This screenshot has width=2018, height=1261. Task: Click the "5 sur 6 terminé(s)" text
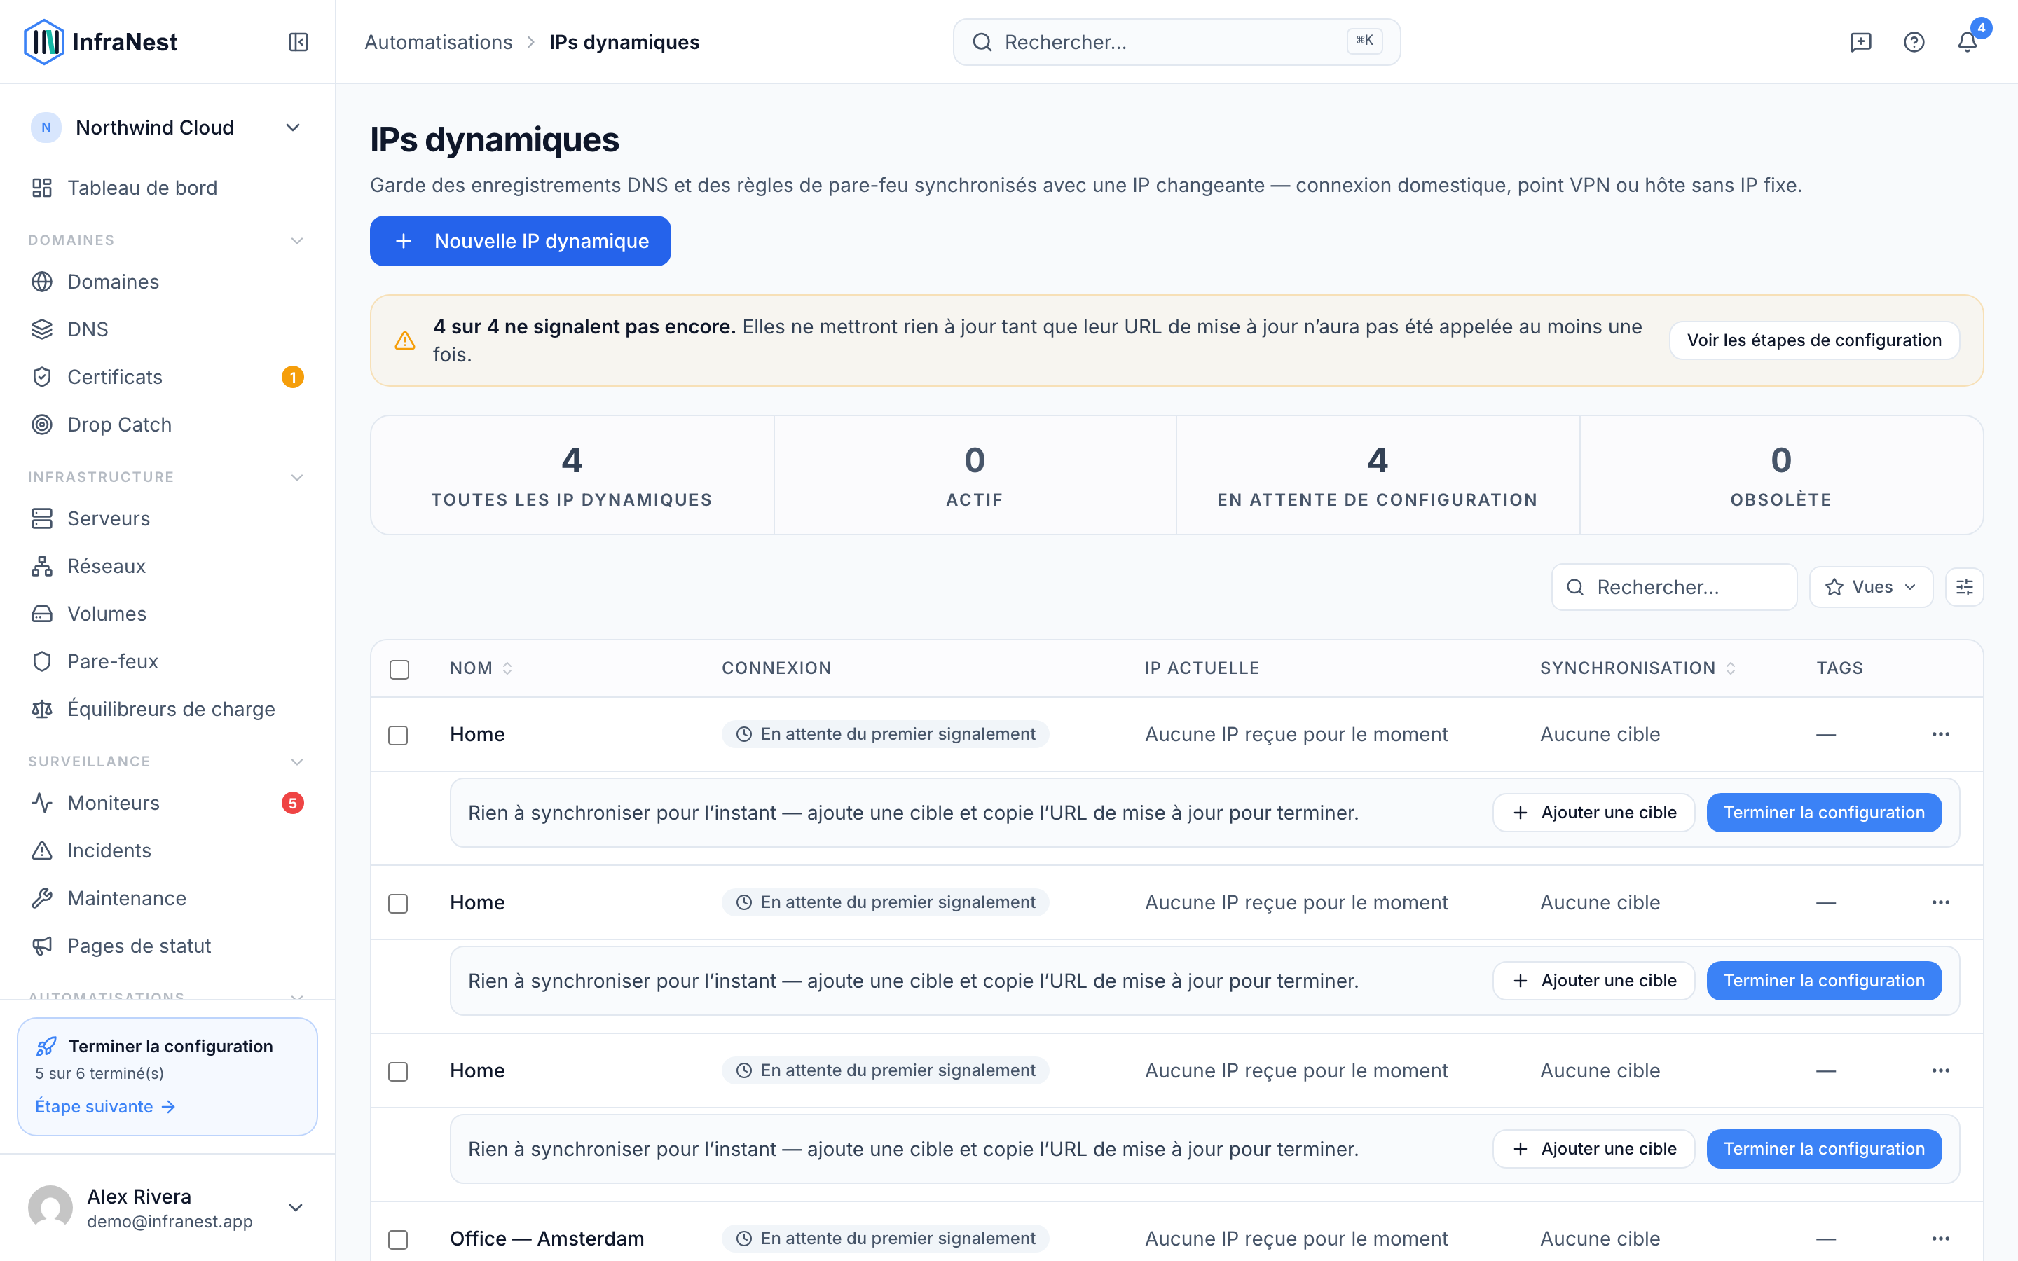coord(99,1073)
